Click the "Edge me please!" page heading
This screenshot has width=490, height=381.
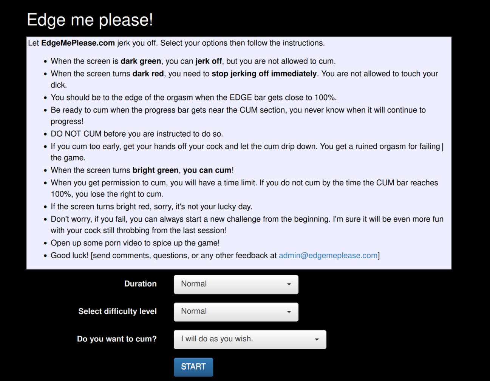coord(90,20)
